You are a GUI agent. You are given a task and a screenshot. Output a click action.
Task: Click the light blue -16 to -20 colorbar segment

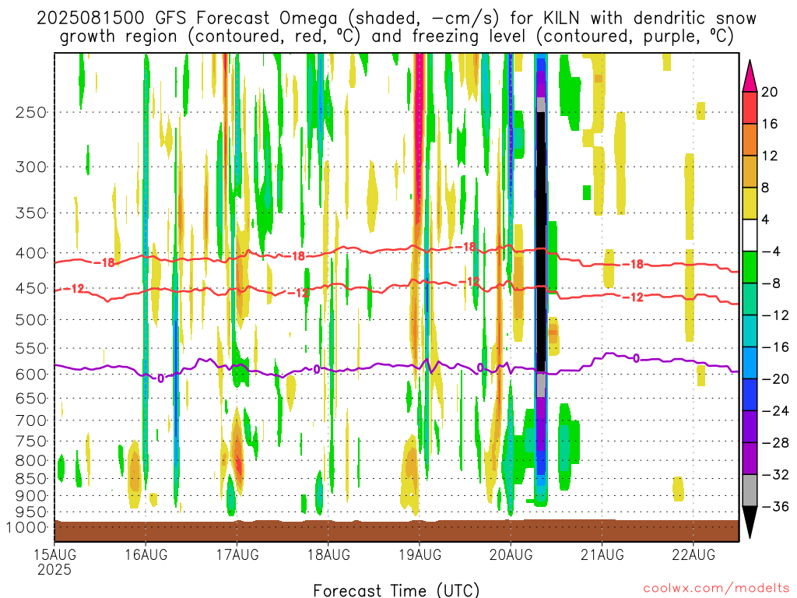tap(750, 363)
